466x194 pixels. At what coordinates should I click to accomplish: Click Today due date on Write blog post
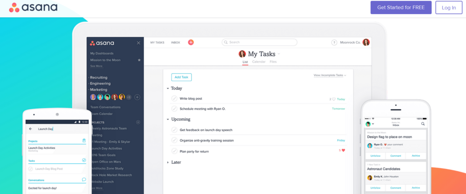coord(341,99)
